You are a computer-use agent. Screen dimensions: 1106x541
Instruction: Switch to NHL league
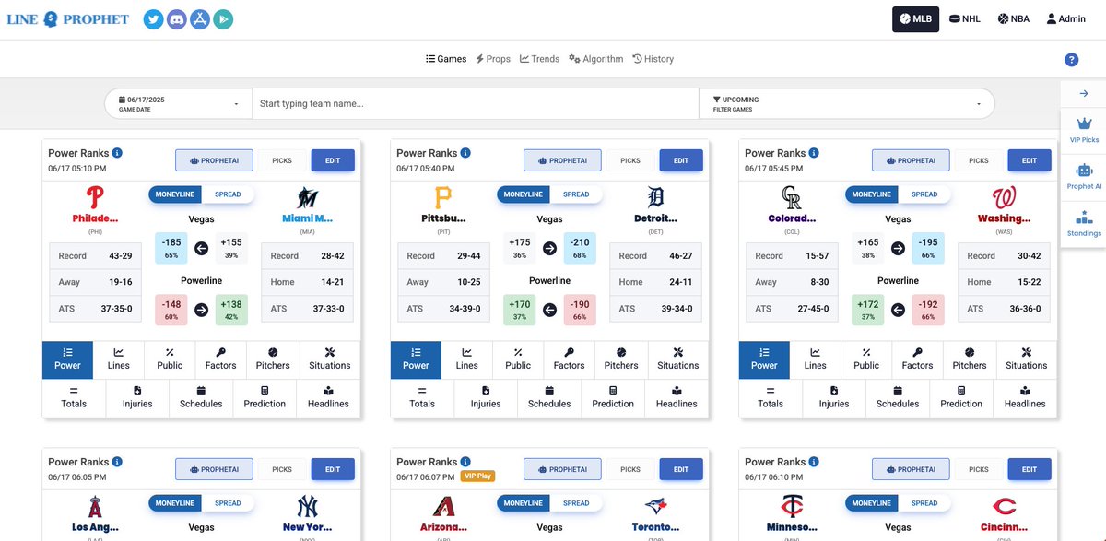coord(965,18)
